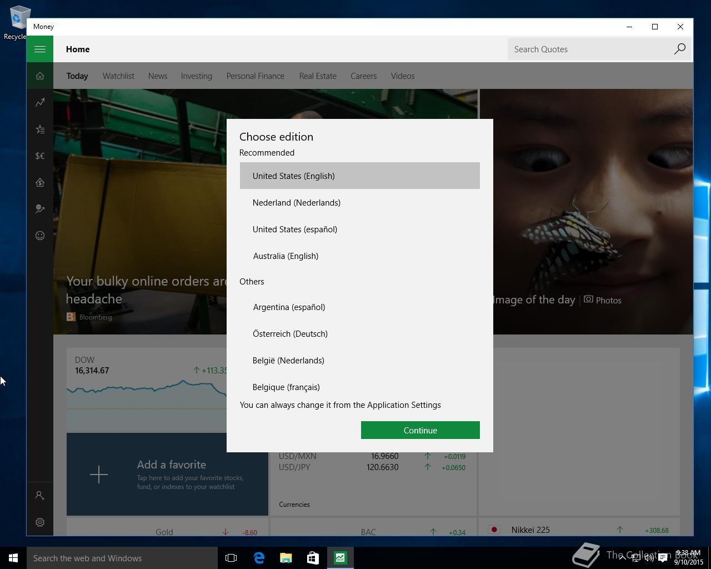Open the Windows Start button
This screenshot has width=711, height=569.
pos(13,558)
